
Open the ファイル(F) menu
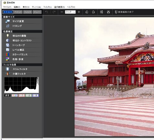7,7
